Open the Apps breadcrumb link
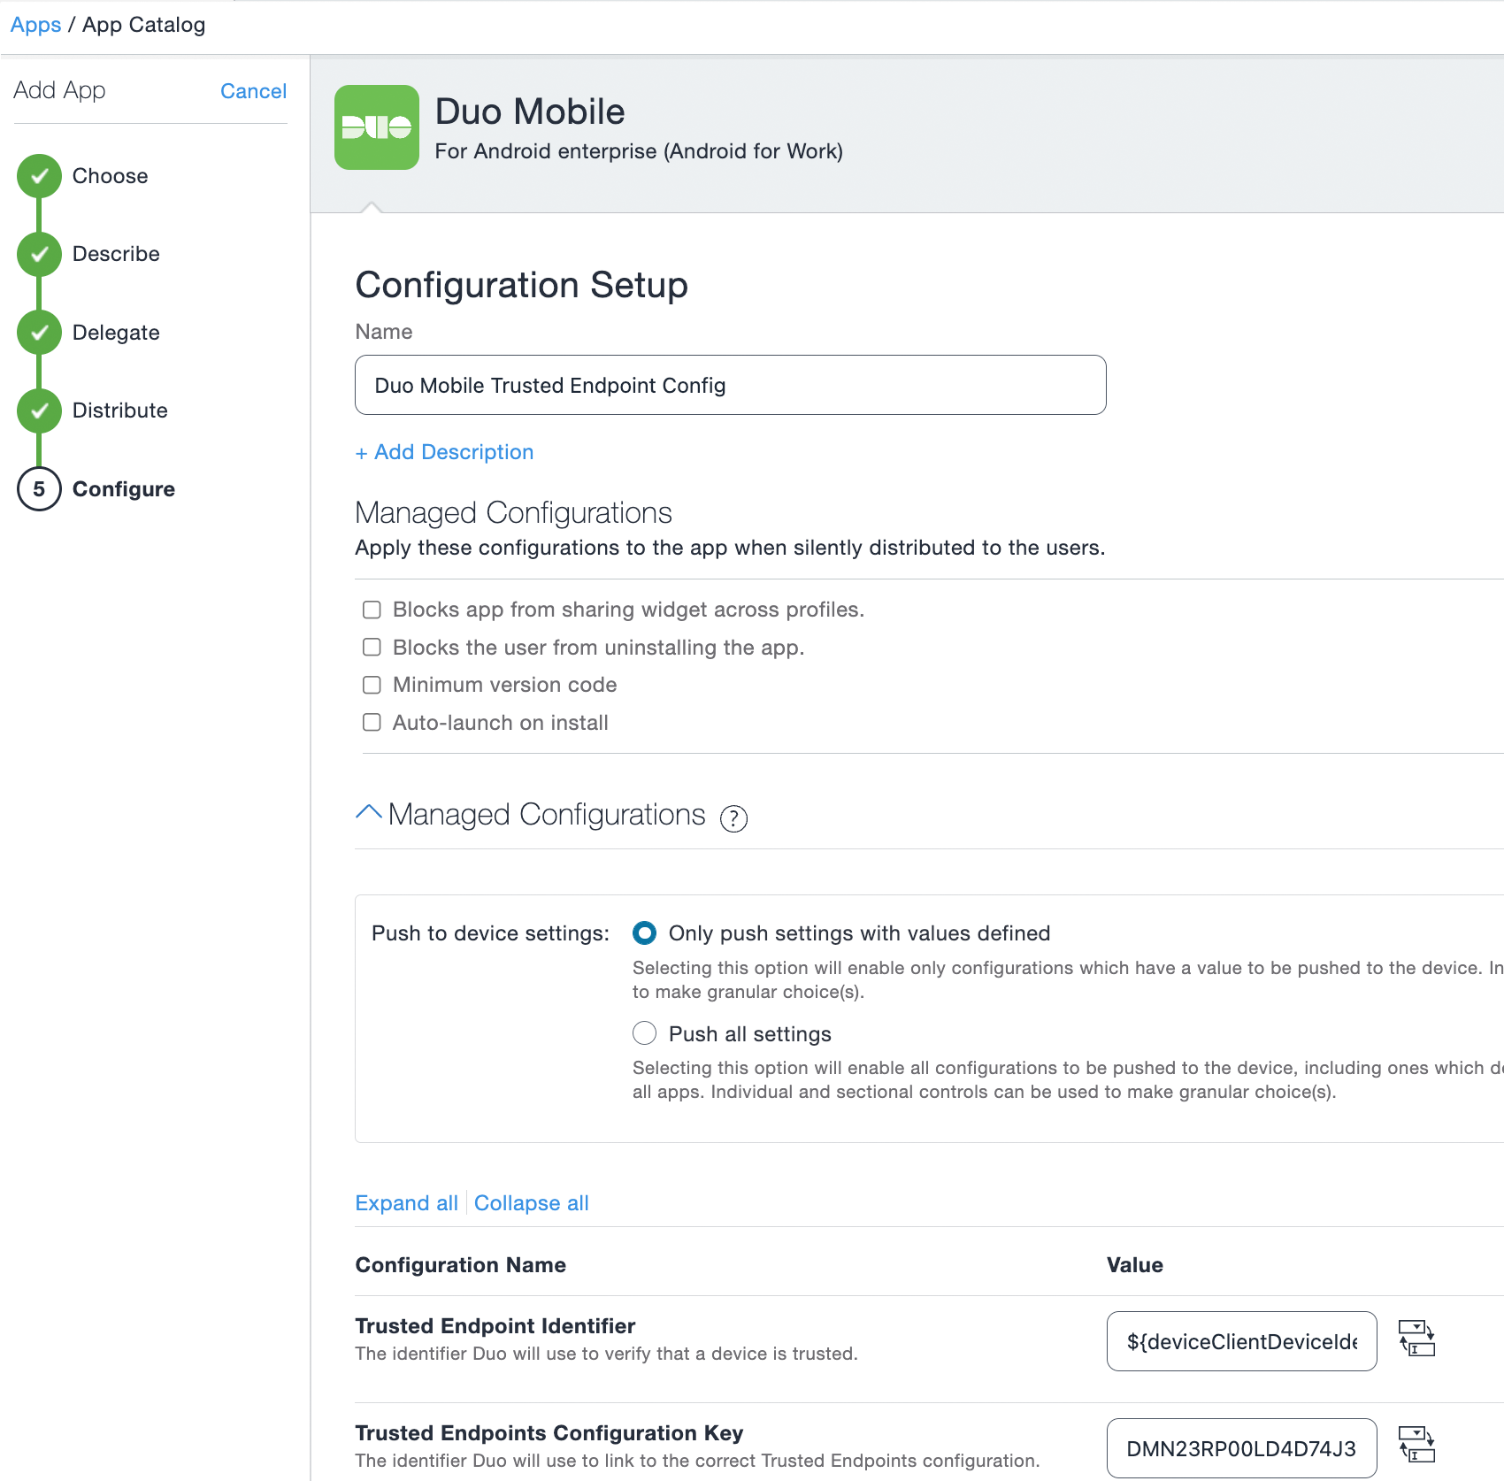The height and width of the screenshot is (1481, 1504). [35, 24]
